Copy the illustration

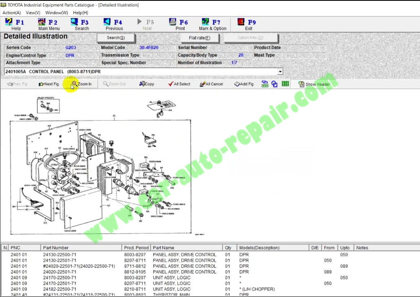pyautogui.click(x=147, y=84)
